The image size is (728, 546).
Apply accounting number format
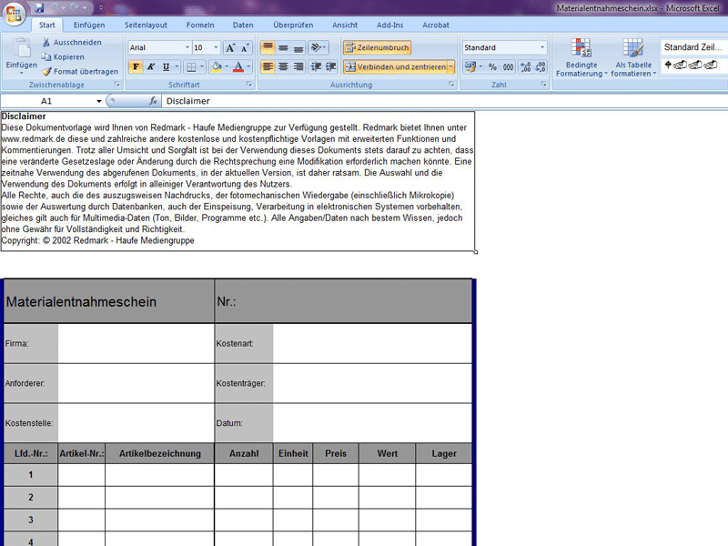coord(470,66)
